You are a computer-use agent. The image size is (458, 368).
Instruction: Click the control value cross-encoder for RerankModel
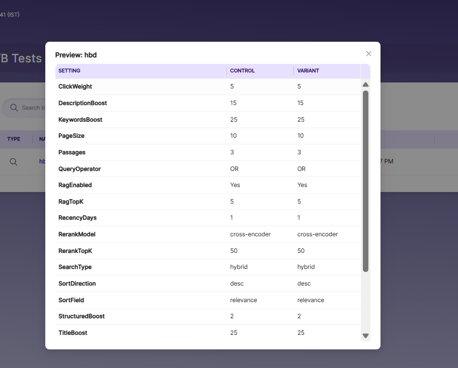pos(250,234)
